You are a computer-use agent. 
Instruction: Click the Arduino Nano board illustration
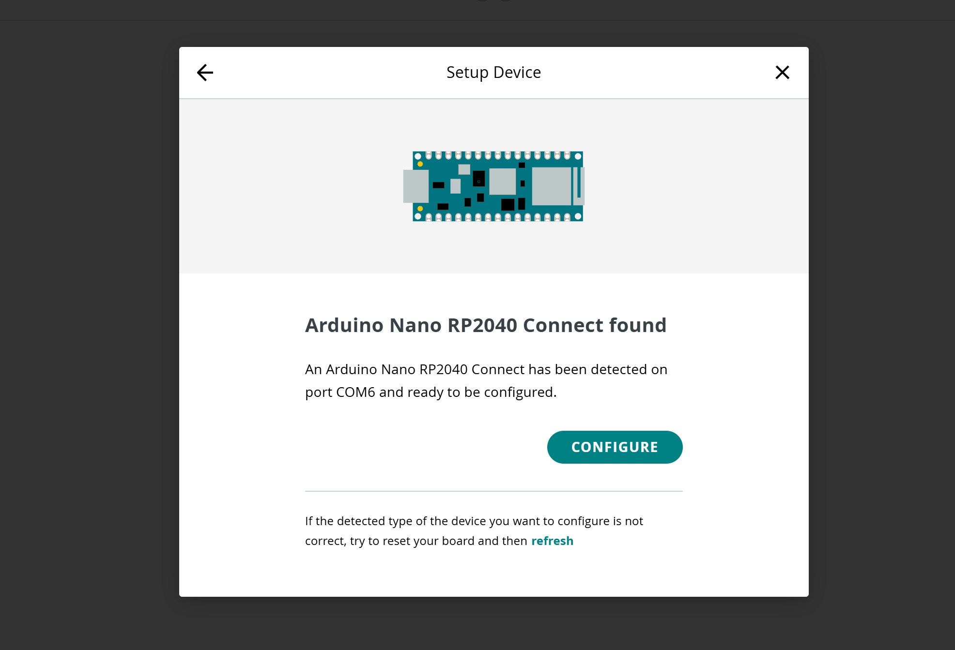click(494, 186)
